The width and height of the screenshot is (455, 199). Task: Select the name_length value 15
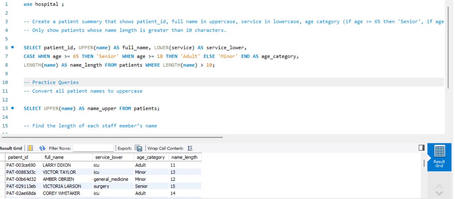(x=185, y=186)
